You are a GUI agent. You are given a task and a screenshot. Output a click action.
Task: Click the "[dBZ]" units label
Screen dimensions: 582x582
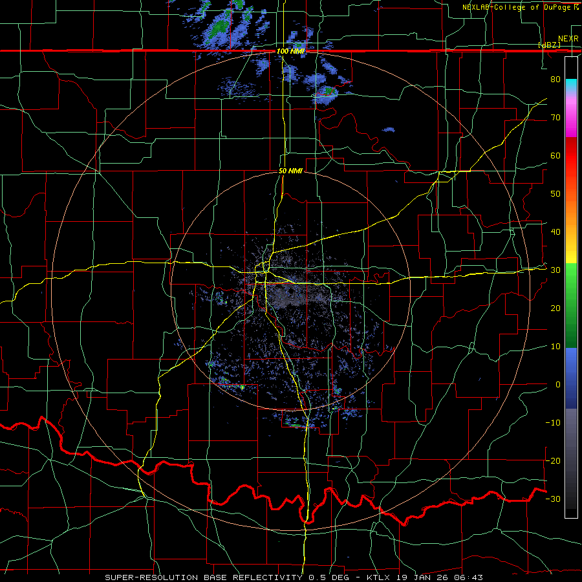click(549, 45)
